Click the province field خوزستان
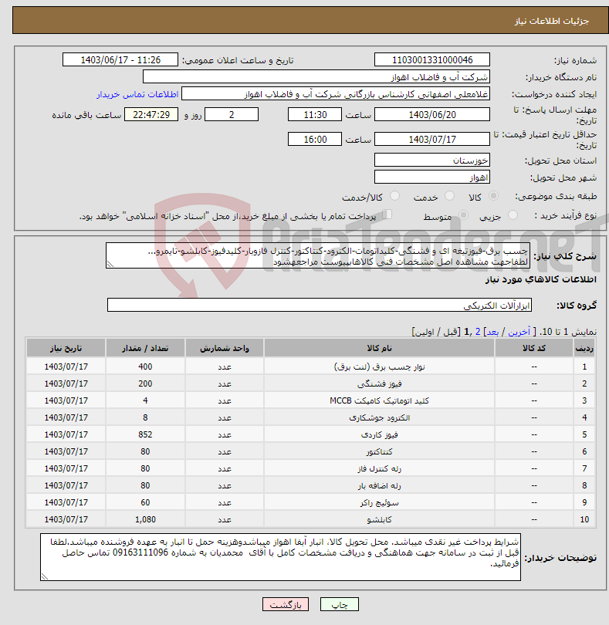The width and height of the screenshot is (609, 625). [432, 160]
